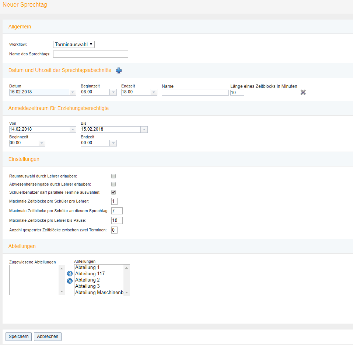This screenshot has width=353, height=345.
Task: Expand the Beginnzeit 08:00 dropdown
Action: tap(113, 92)
